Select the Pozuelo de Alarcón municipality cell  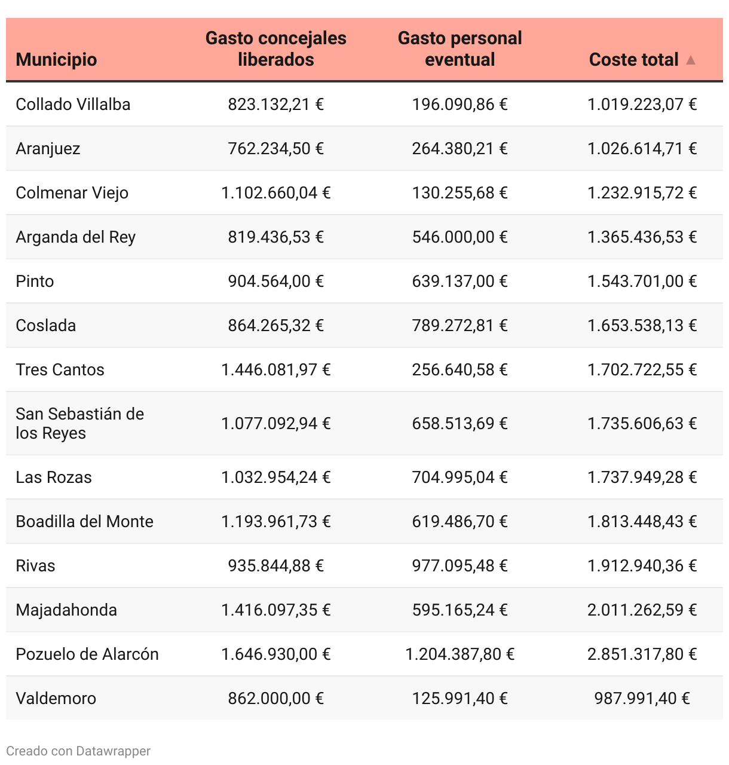pos(87,654)
